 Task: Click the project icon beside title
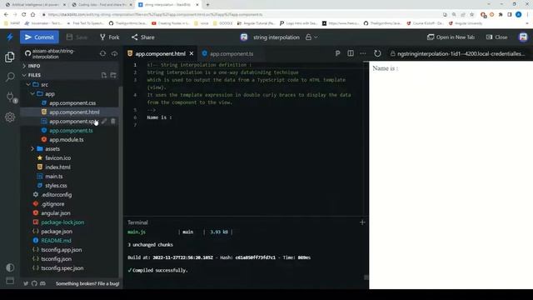pos(244,37)
